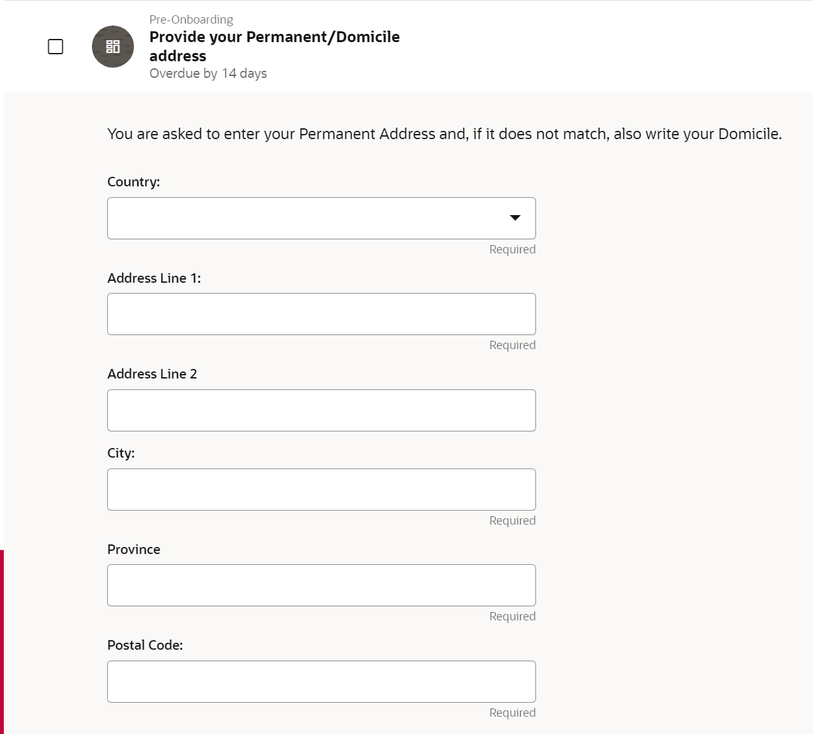
Task: Click the task title Provide your Permanent/Domicile address
Action: pos(274,46)
